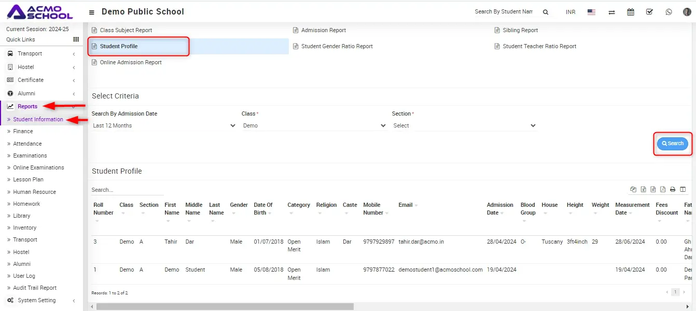696x311 pixels.
Task: Open the WhatsApp icon in the header
Action: pyautogui.click(x=669, y=12)
